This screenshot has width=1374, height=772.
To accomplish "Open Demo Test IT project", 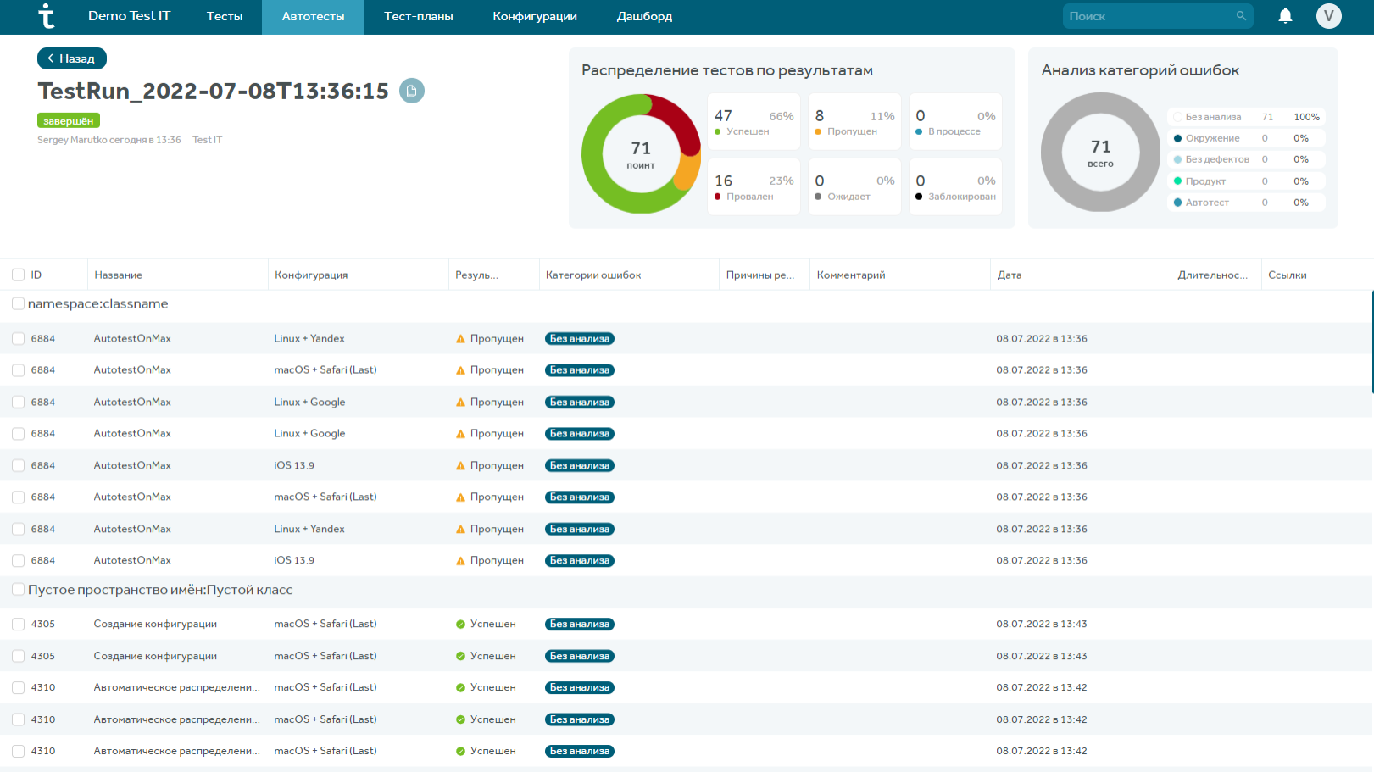I will (x=129, y=16).
